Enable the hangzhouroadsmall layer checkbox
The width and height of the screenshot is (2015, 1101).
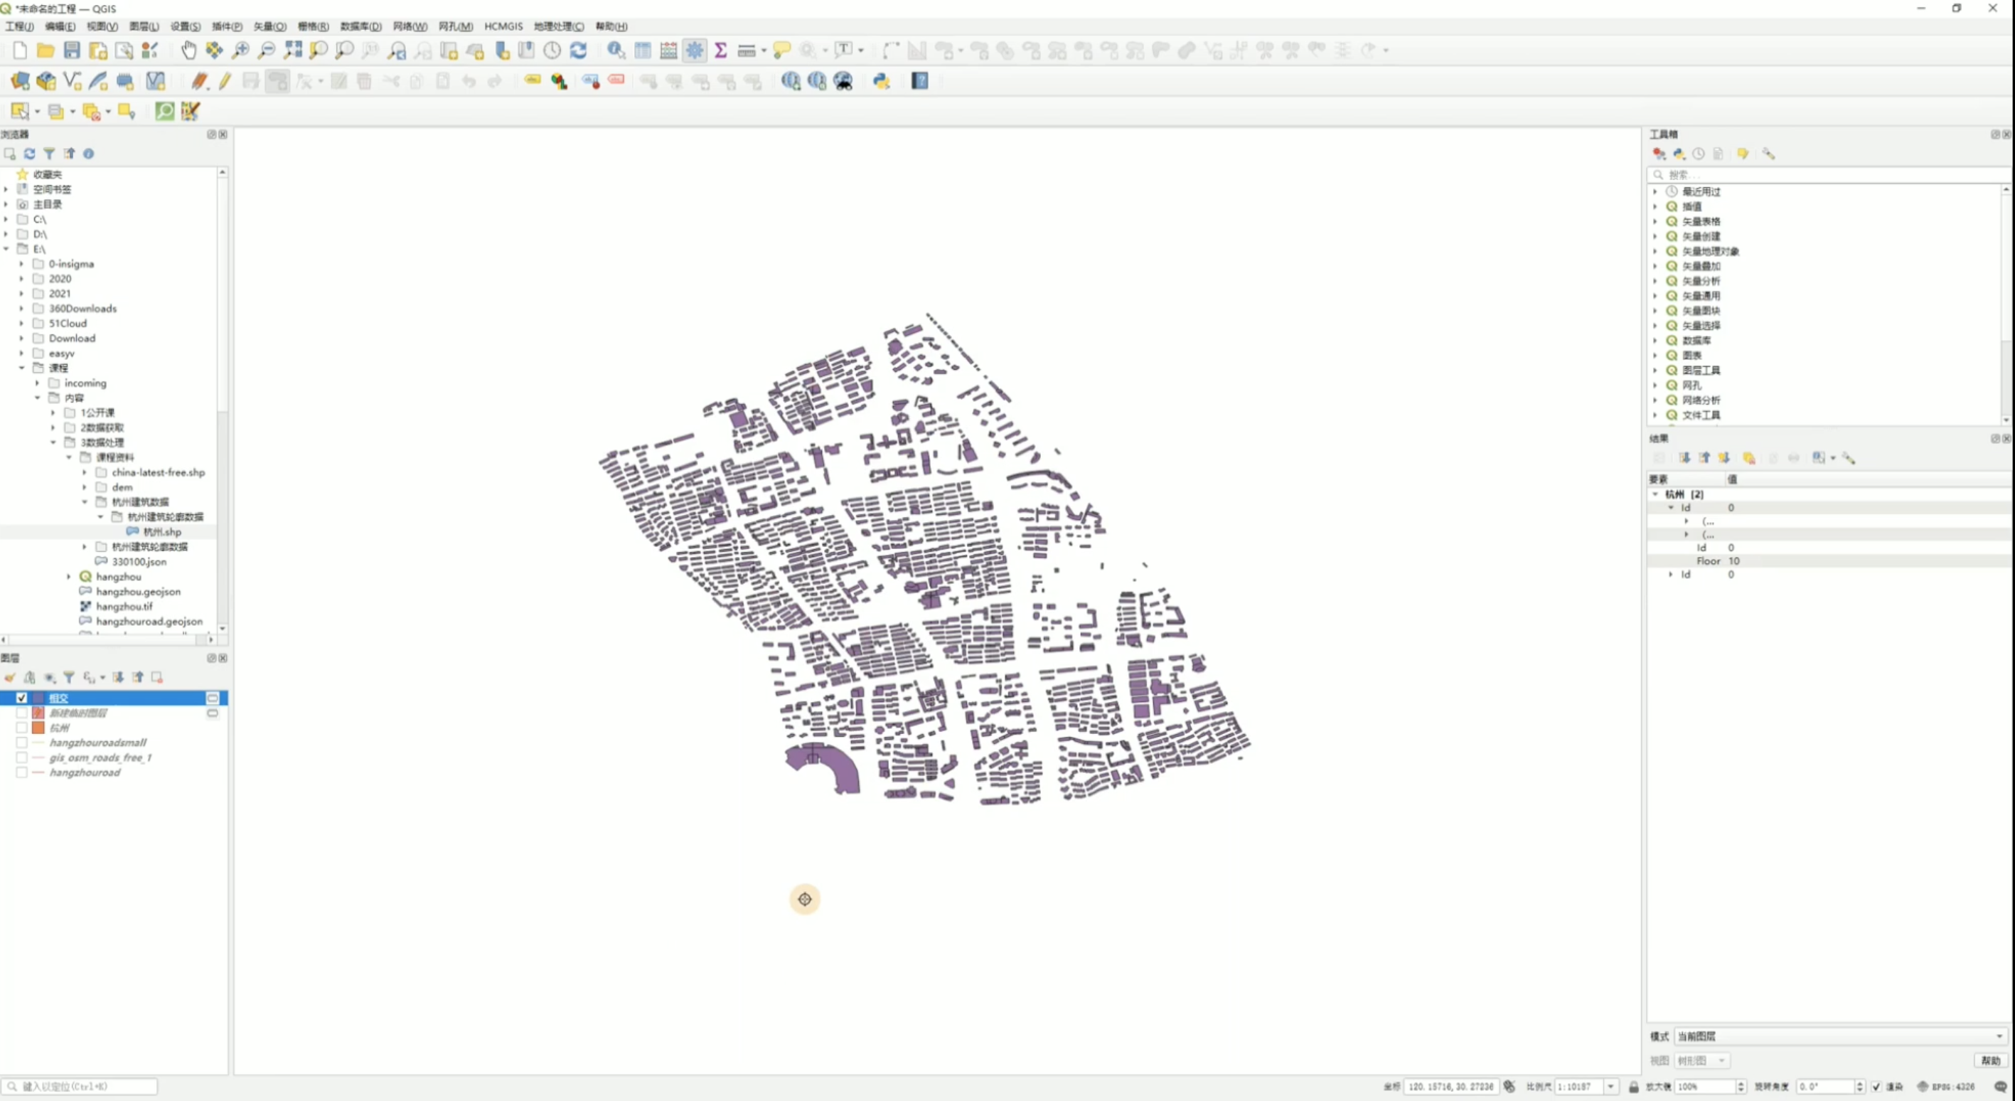point(22,743)
